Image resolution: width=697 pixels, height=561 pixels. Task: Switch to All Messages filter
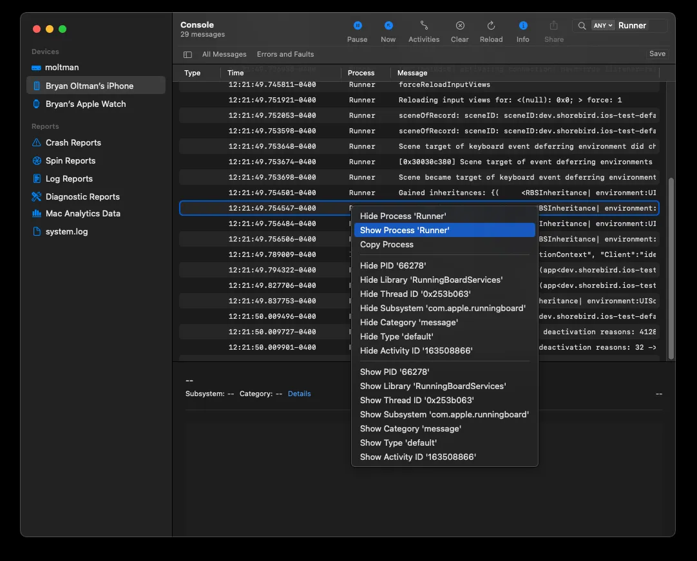pos(224,54)
